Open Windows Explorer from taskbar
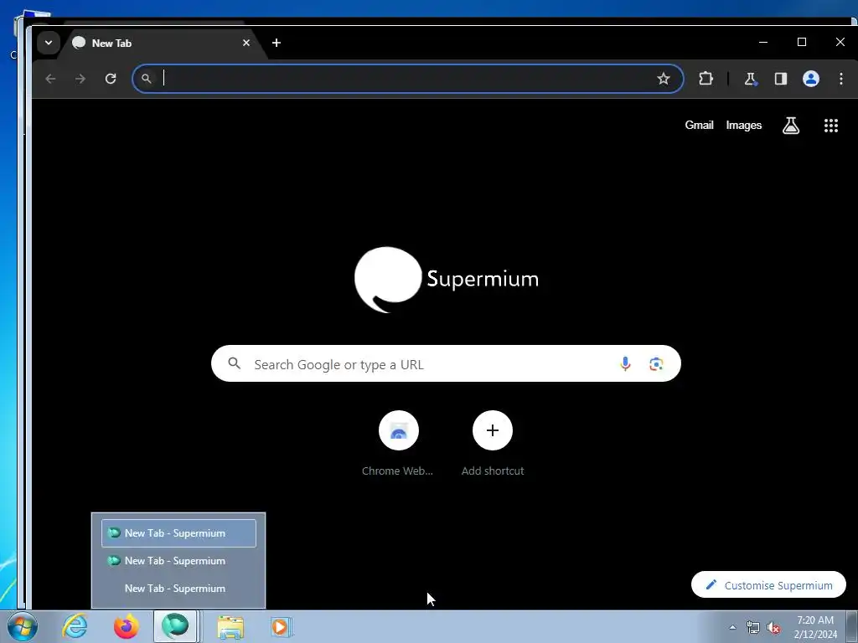The height and width of the screenshot is (643, 858). click(x=230, y=627)
